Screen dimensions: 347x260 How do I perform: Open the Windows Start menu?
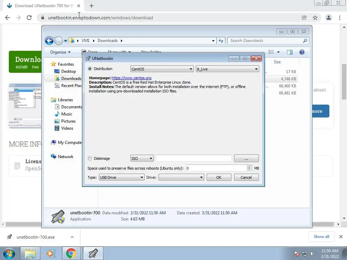click(9, 253)
